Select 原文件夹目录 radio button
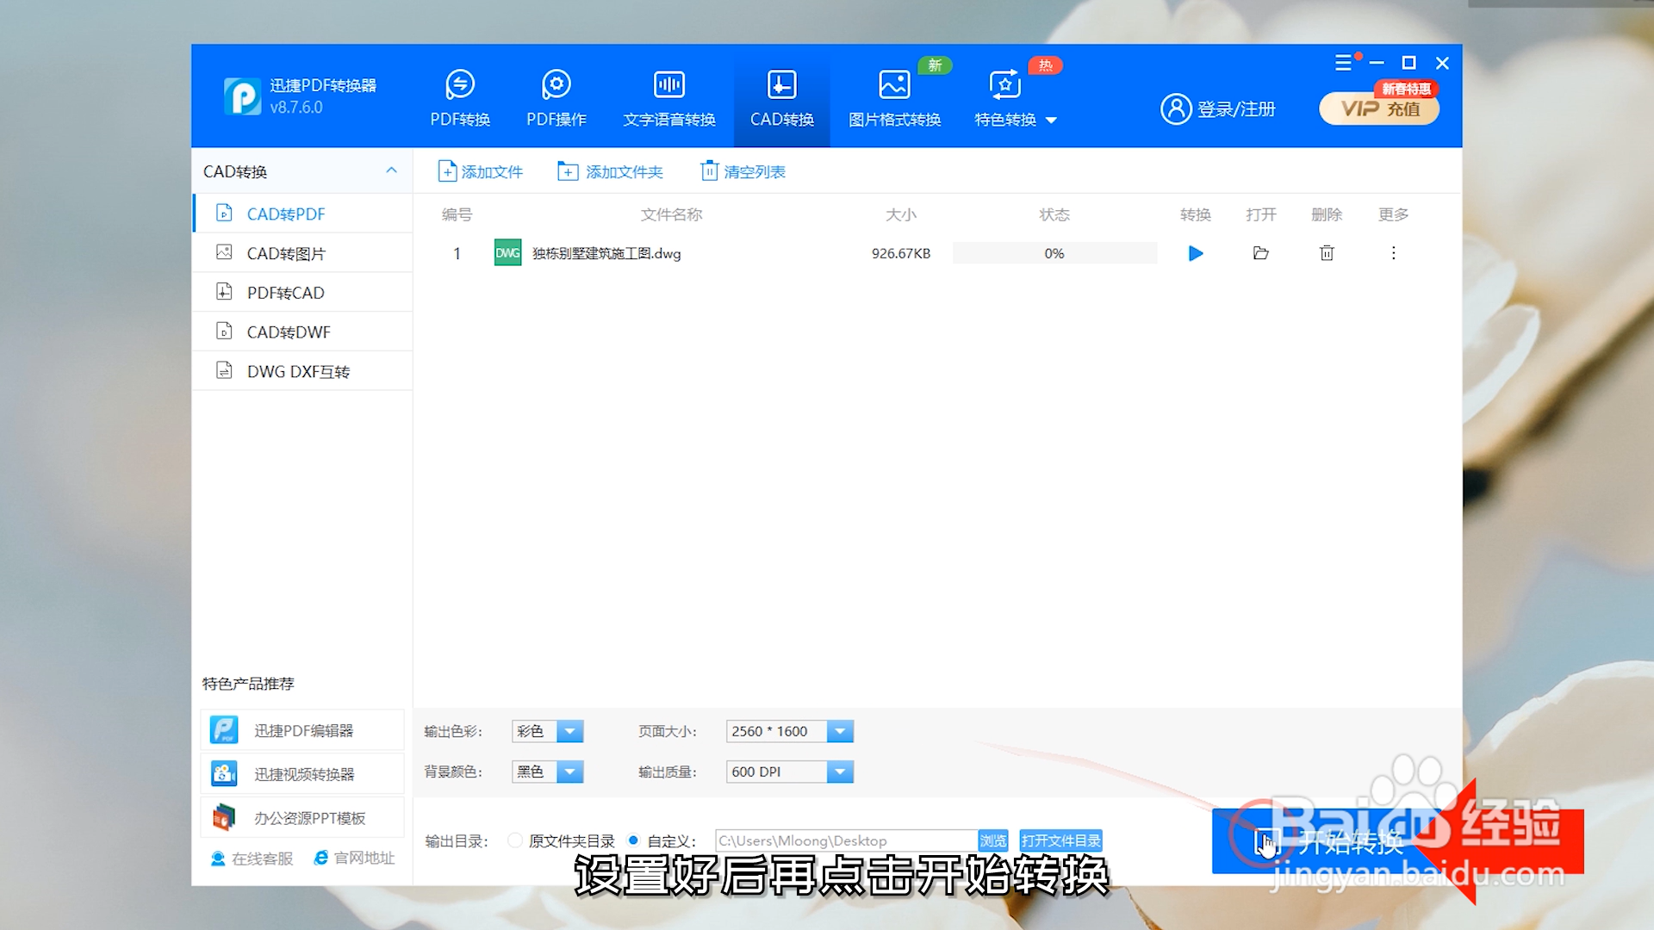Screen dimensions: 1654x930 click(x=515, y=840)
